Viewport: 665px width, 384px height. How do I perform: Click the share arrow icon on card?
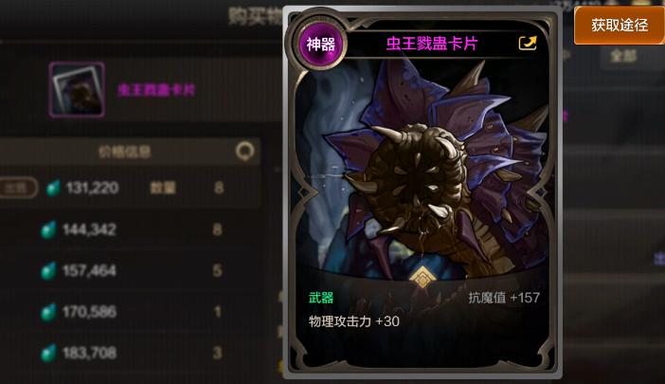point(528,44)
